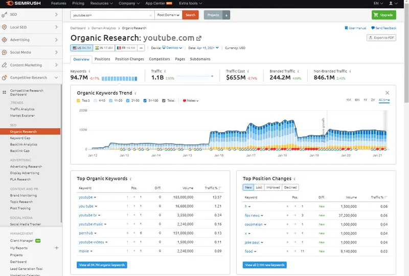
Task: Click the orange Search button
Action: 190,15
